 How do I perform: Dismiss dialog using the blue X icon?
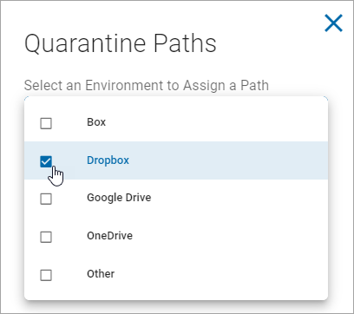pyautogui.click(x=333, y=23)
